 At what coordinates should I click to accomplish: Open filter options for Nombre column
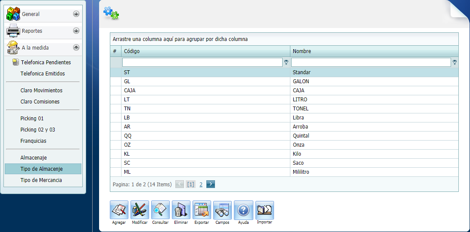[455, 63]
